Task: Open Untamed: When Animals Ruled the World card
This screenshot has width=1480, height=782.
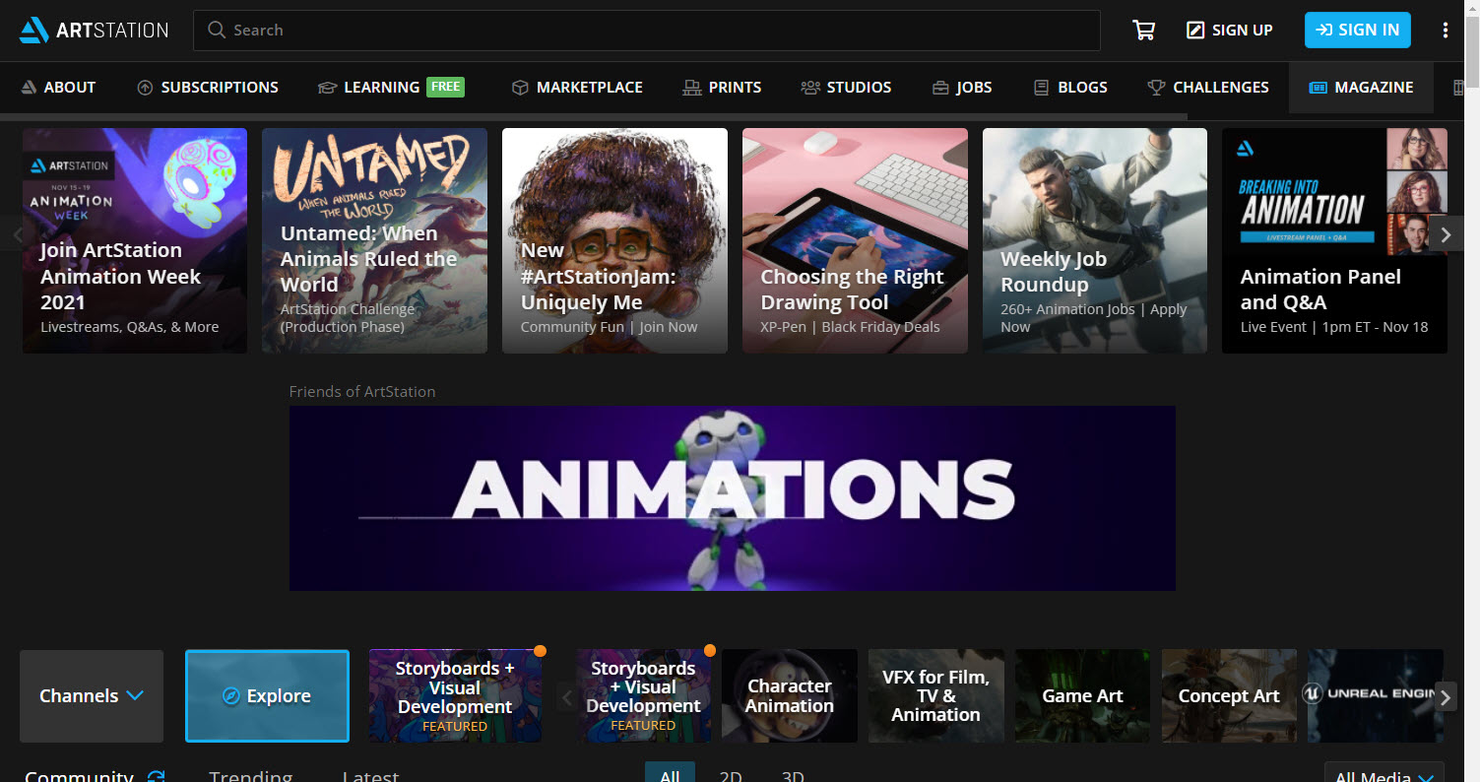Action: point(374,240)
